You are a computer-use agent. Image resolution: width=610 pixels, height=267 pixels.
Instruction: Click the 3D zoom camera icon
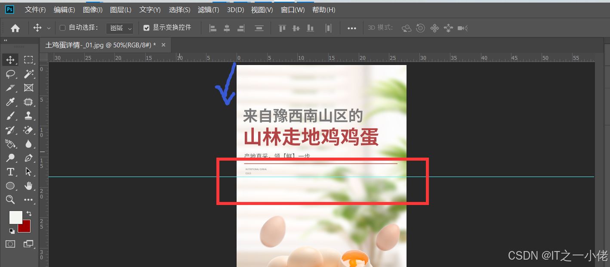click(462, 28)
